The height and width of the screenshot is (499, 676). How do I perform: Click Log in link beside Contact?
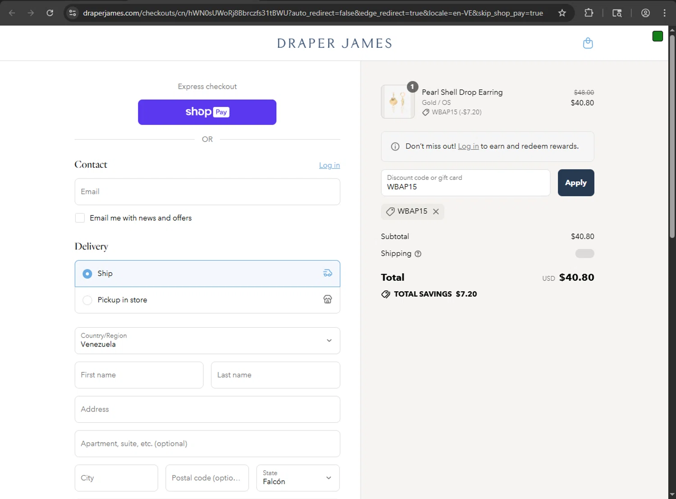[329, 165]
